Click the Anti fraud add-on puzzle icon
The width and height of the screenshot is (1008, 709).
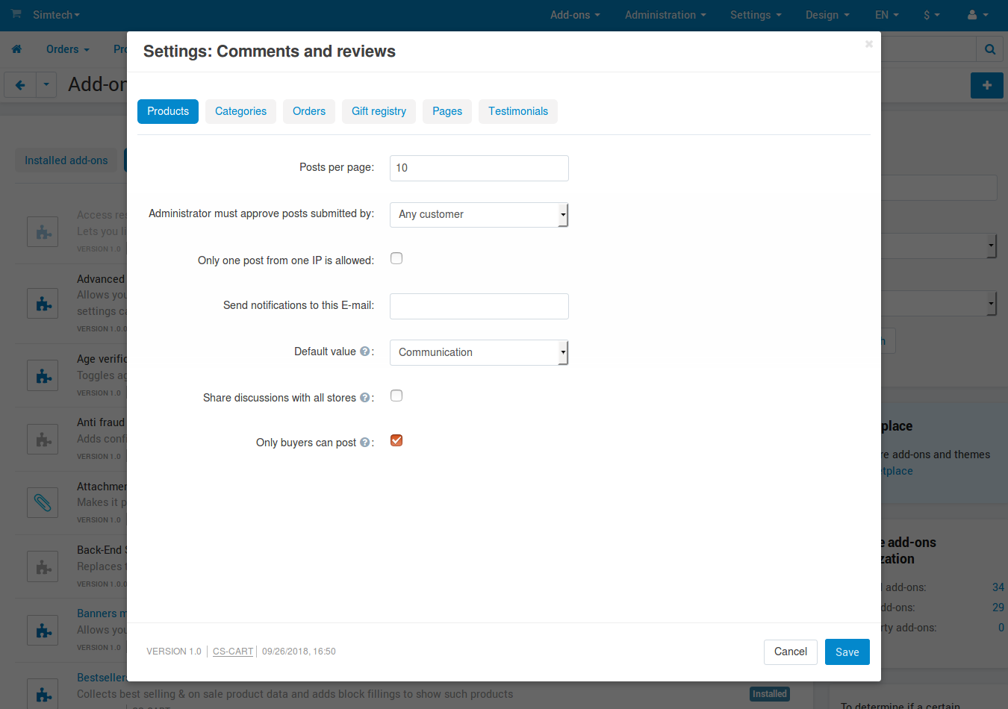(43, 440)
